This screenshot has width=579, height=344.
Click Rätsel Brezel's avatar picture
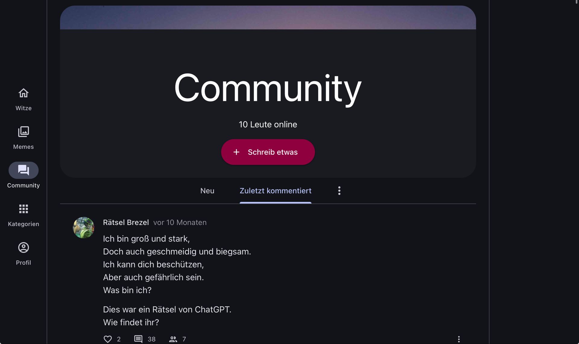(84, 228)
